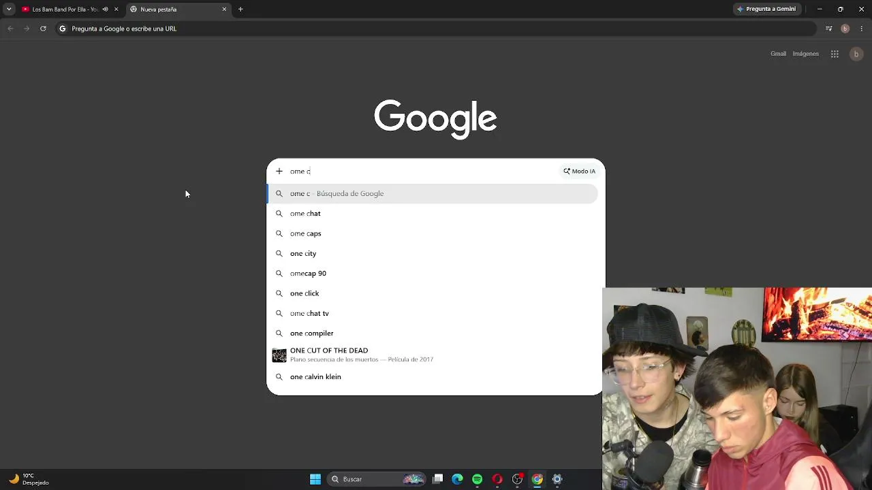Open the weather widget showing 10°C Despejado
872x490 pixels.
coord(29,479)
